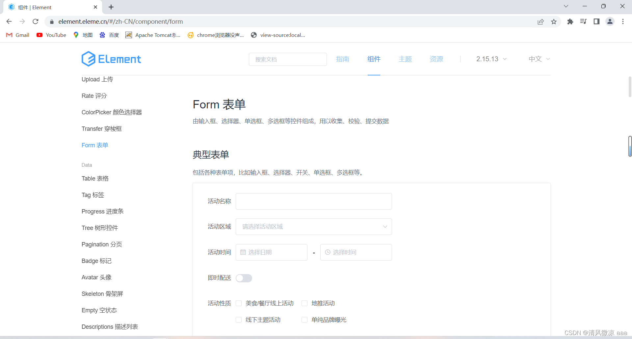632x339 pixels.
Task: Open Progress 进度条 in sidebar
Action: (103, 212)
